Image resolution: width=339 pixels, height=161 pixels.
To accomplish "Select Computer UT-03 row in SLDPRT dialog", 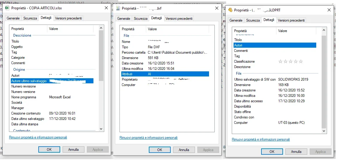I will point(275,123).
